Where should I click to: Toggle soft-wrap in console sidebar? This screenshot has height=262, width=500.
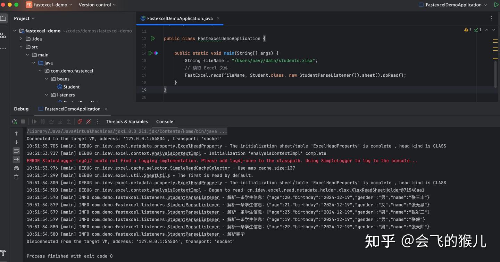[16, 151]
